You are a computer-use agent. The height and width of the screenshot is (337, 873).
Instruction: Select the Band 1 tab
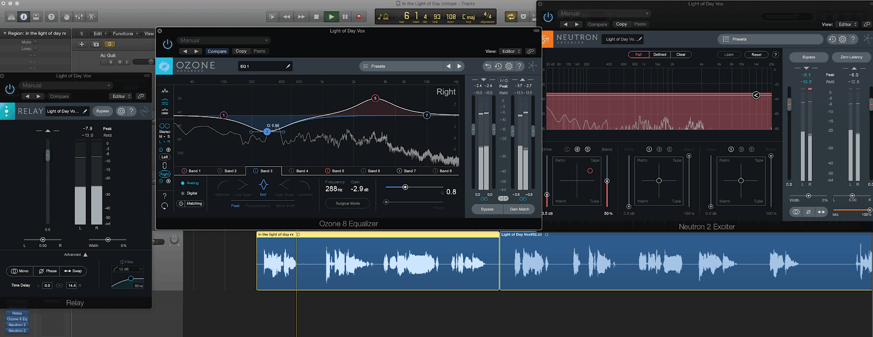pos(192,171)
